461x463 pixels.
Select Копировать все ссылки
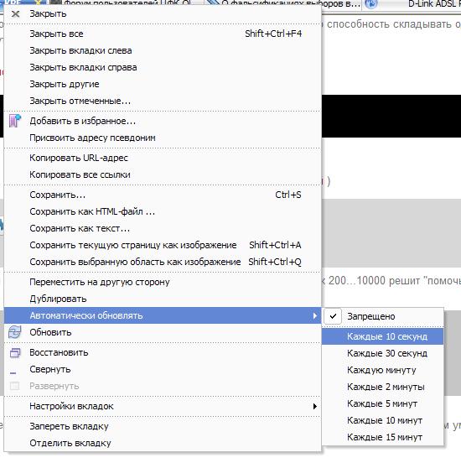(x=163, y=174)
